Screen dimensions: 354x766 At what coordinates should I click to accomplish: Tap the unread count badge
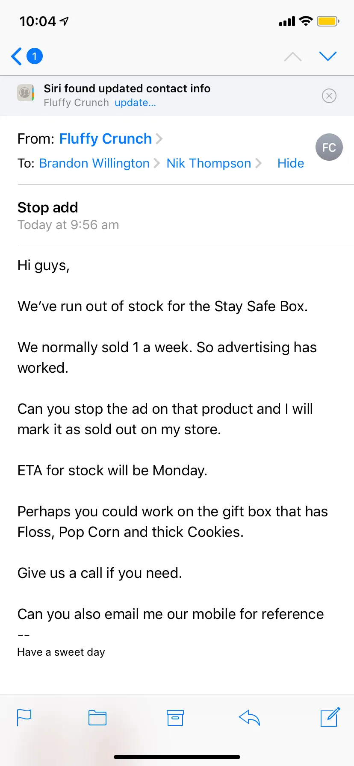(x=35, y=56)
